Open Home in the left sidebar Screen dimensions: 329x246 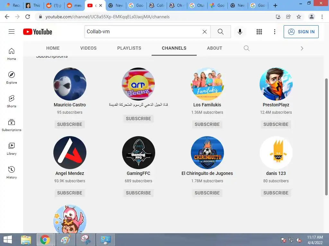click(x=12, y=54)
